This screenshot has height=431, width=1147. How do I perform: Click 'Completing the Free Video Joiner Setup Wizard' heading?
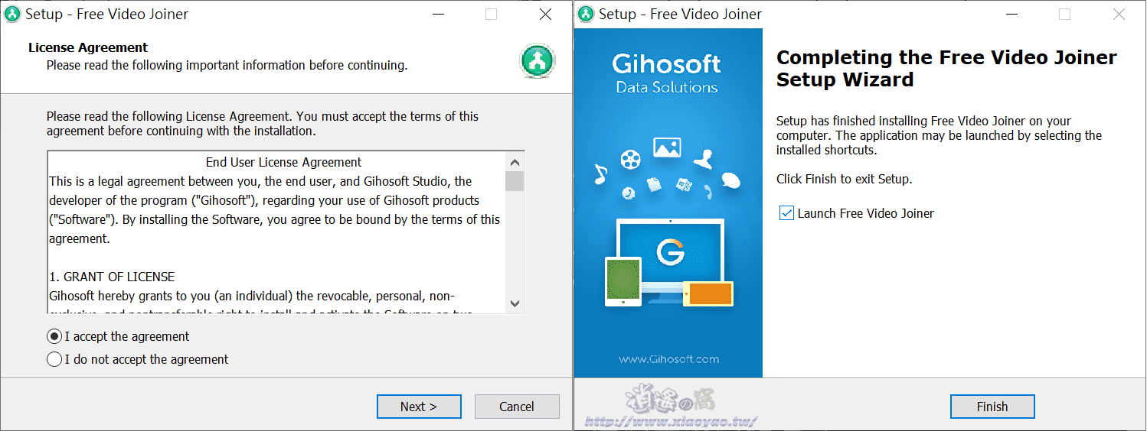point(946,69)
